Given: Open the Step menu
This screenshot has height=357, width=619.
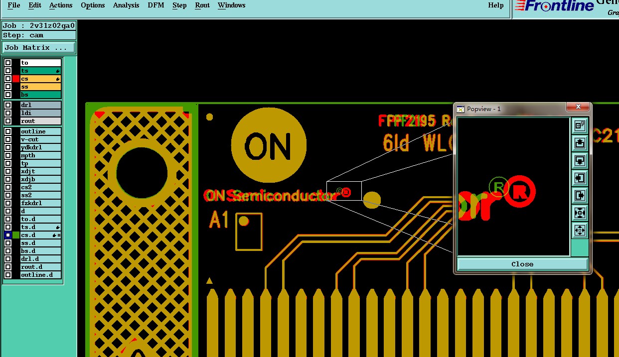Looking at the screenshot, I should point(179,5).
